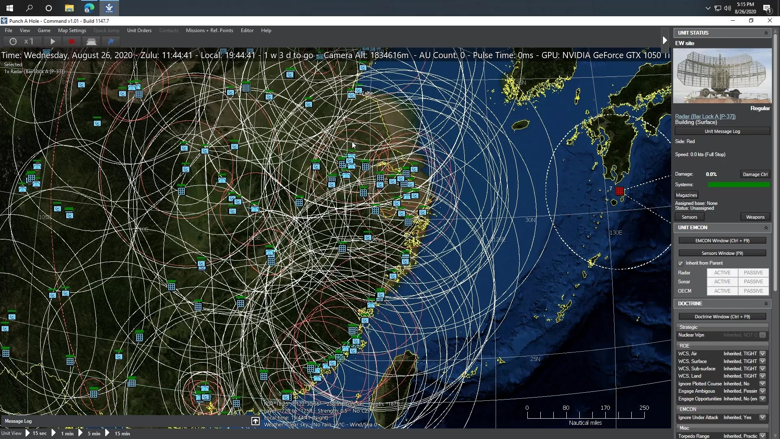The image size is (780, 439).
Task: Open File Explorer from the taskbar
Action: click(69, 8)
